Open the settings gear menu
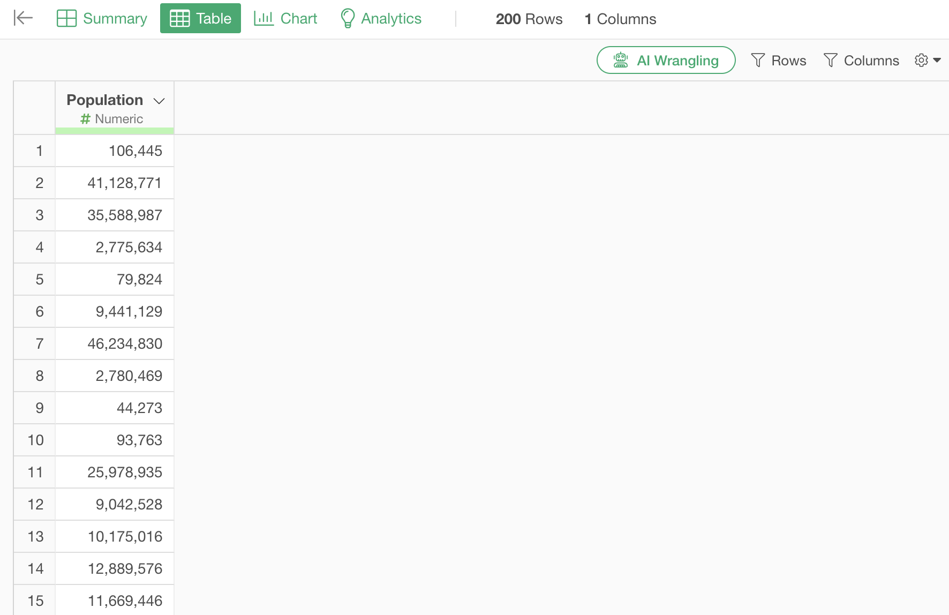Screen dimensions: 949x615 921,60
